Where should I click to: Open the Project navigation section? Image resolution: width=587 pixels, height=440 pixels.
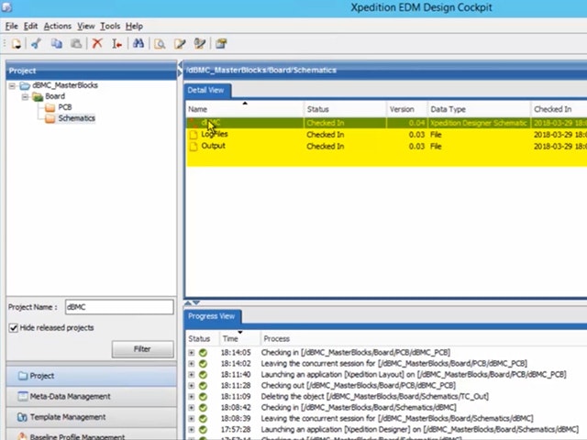click(92, 376)
